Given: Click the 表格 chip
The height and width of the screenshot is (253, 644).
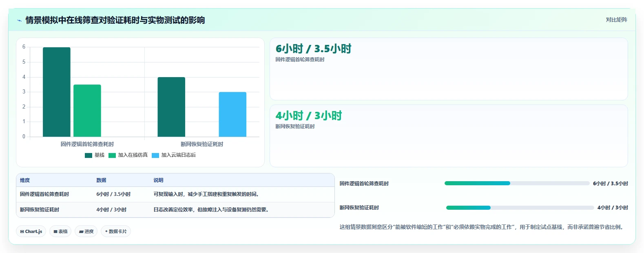Looking at the screenshot, I should (60, 231).
